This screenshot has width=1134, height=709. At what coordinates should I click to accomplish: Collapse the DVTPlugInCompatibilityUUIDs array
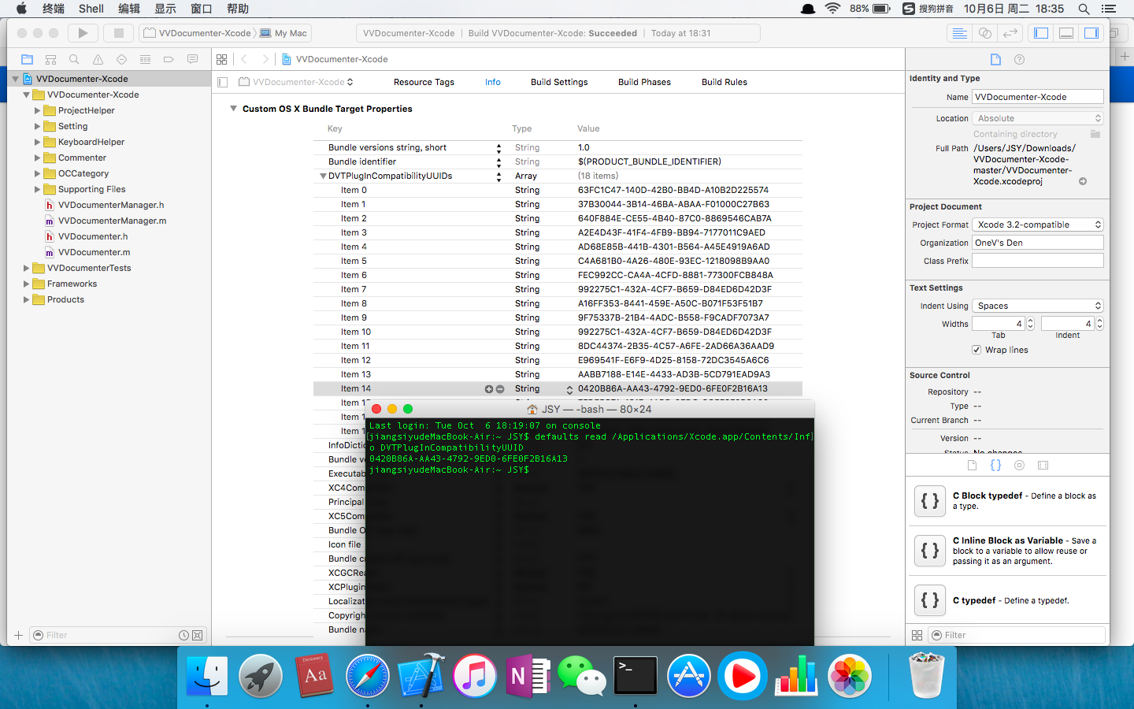coord(323,176)
